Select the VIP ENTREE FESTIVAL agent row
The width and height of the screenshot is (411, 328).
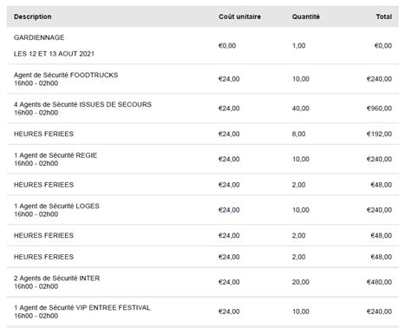pyautogui.click(x=203, y=312)
